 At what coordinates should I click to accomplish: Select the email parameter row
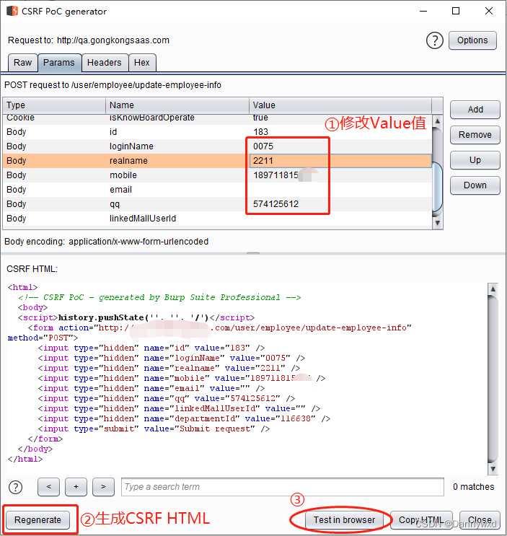[x=217, y=190]
